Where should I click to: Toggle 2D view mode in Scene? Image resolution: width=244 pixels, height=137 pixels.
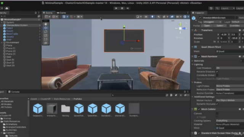coord(146,17)
